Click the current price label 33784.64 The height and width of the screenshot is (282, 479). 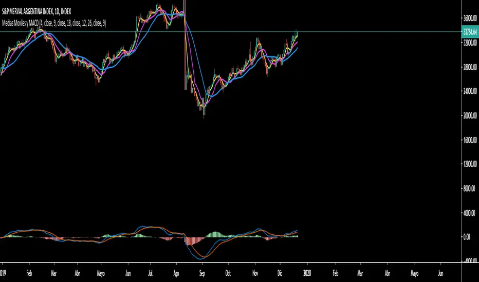click(x=470, y=32)
